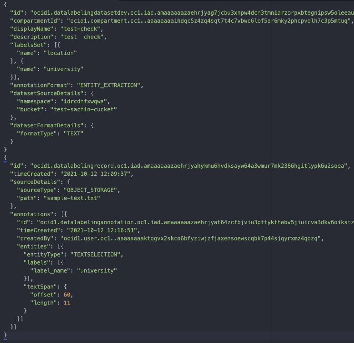Click the ocid1.user createdBy value
This screenshot has width=354, height=343.
point(190,238)
